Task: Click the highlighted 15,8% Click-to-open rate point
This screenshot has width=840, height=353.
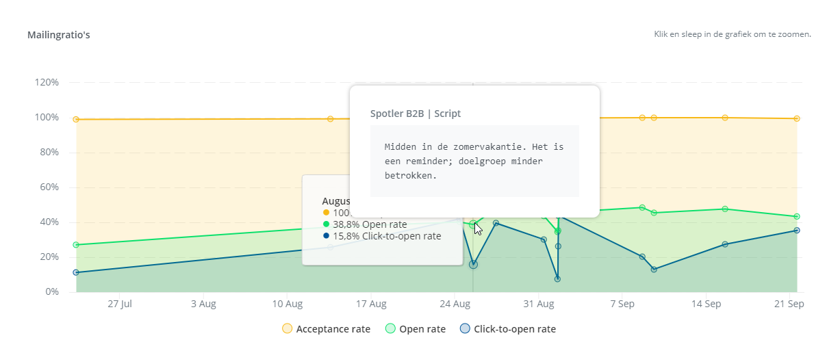Action: pos(473,264)
